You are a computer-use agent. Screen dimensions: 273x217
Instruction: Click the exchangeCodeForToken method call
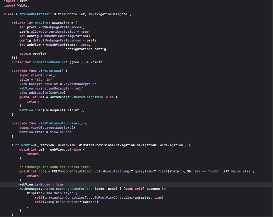75,189
